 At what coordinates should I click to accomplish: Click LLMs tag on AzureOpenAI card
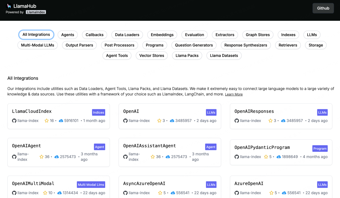pyautogui.click(x=322, y=184)
